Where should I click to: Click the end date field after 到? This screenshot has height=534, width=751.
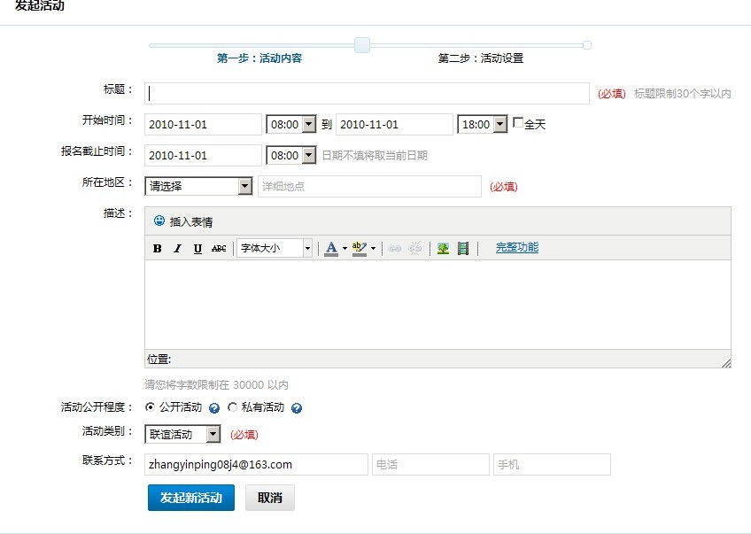tap(394, 125)
